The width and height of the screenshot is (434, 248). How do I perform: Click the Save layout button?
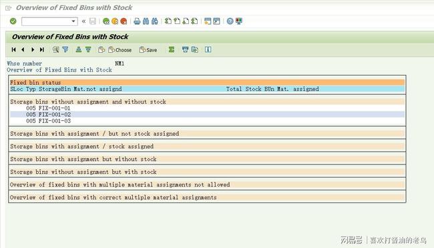pyautogui.click(x=148, y=50)
